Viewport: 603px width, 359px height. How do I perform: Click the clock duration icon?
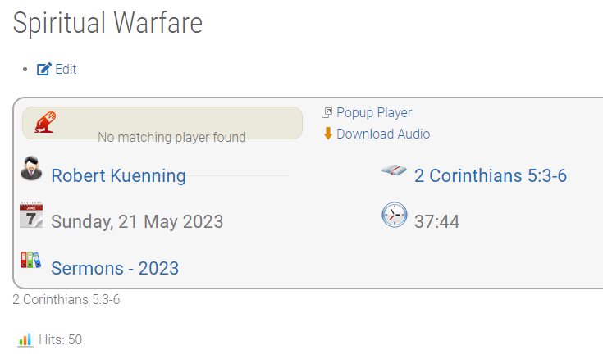(394, 215)
